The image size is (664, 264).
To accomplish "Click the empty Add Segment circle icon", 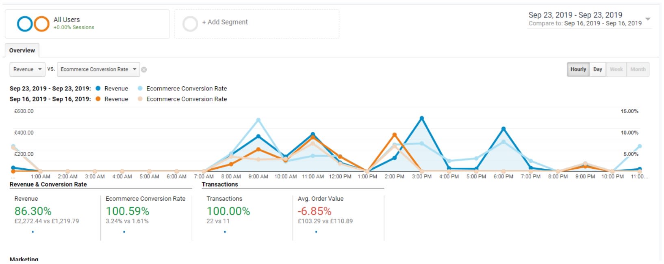I will pyautogui.click(x=190, y=24).
